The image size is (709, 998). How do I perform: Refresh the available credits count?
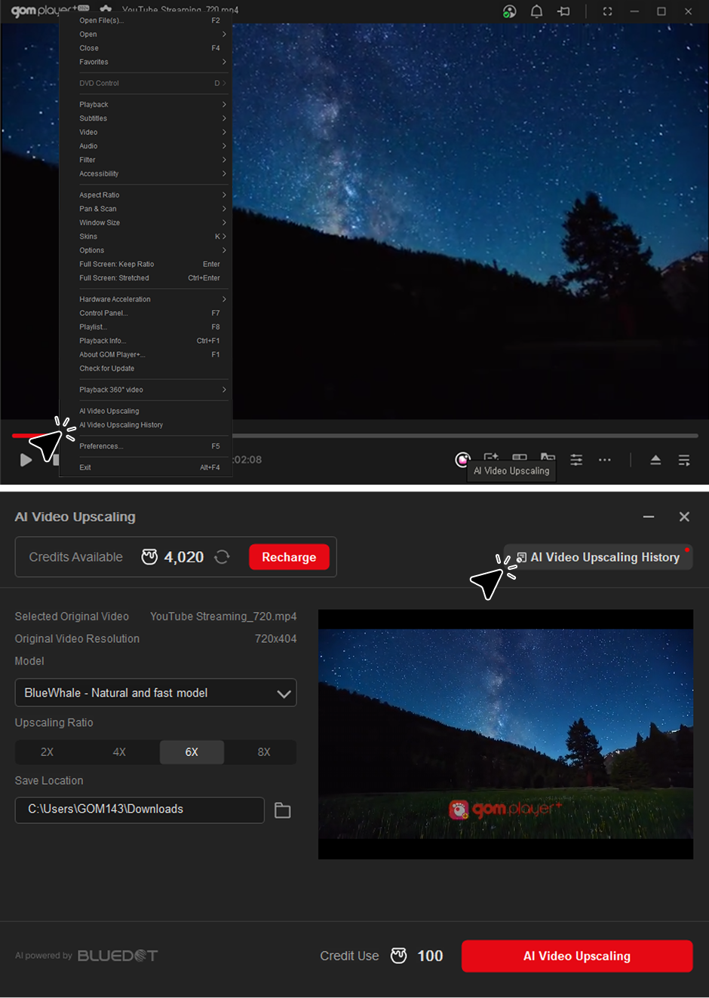[x=222, y=557]
